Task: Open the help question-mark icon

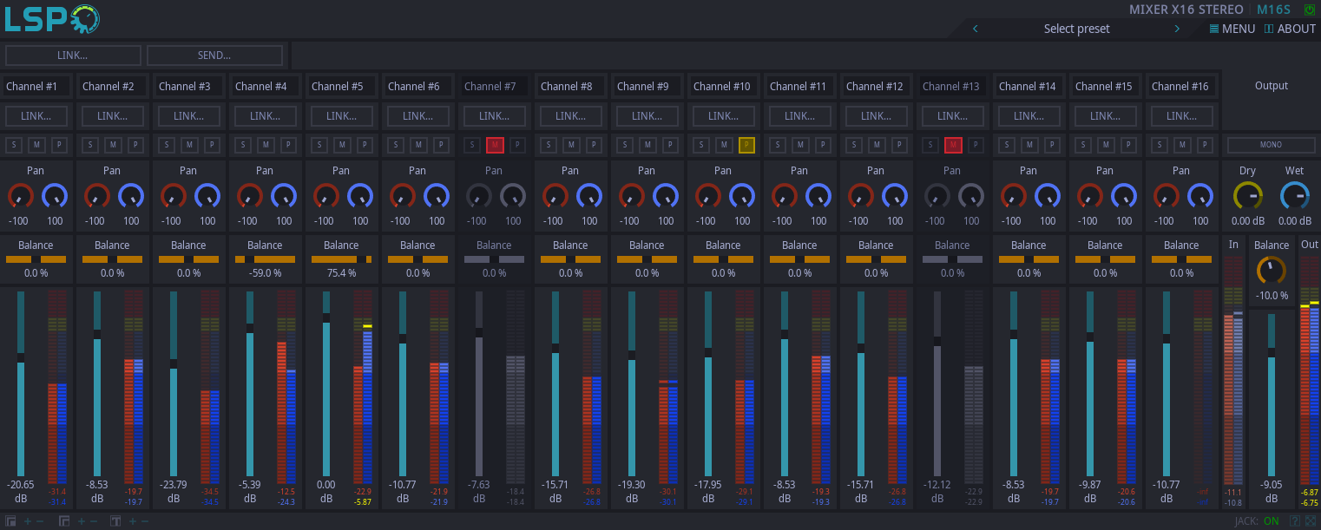Action: point(1294,521)
